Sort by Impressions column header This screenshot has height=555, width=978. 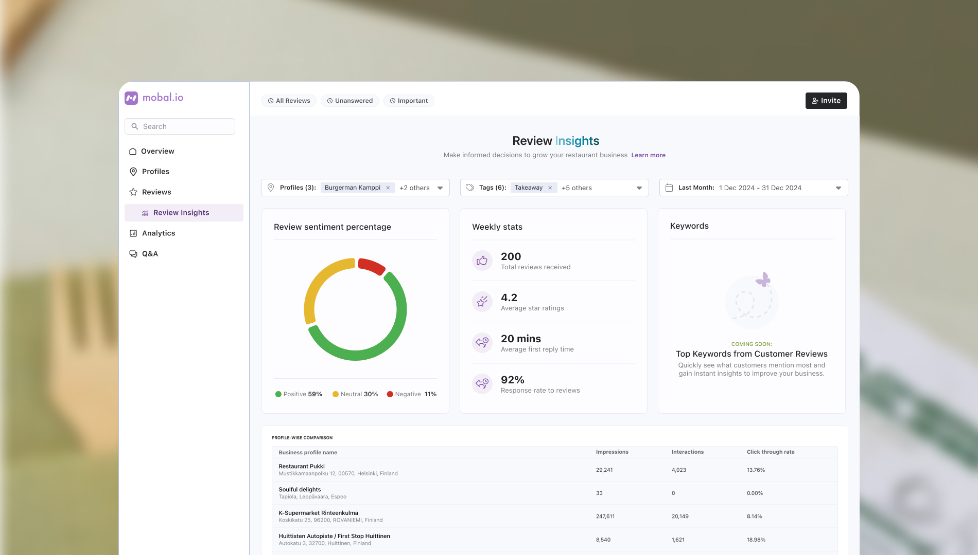[x=612, y=452]
